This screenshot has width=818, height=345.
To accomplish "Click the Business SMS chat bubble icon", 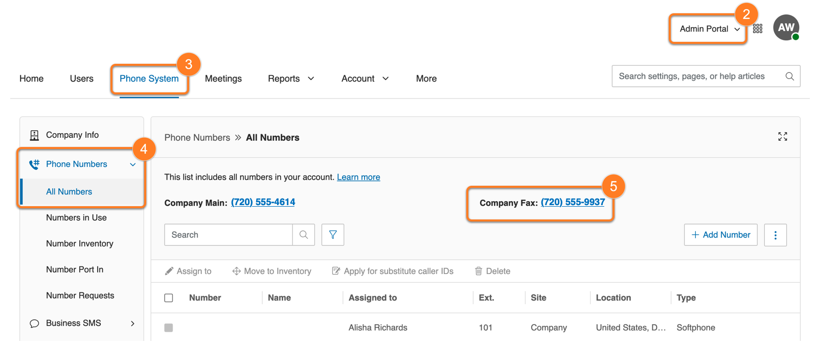I will coord(34,324).
